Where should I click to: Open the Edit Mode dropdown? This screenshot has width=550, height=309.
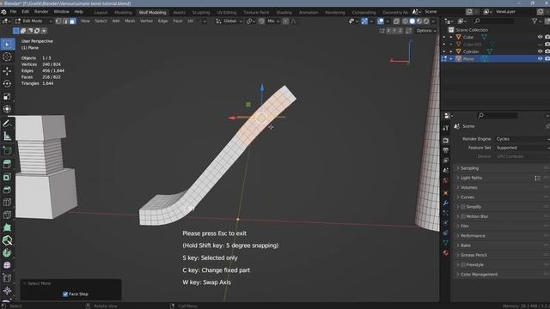(34, 21)
